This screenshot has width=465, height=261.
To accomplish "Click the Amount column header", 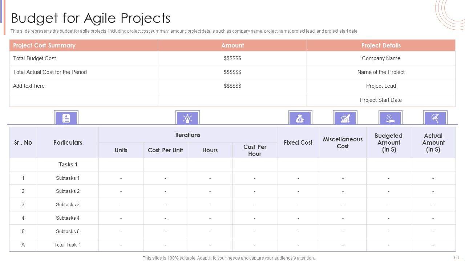I will click(232, 45).
